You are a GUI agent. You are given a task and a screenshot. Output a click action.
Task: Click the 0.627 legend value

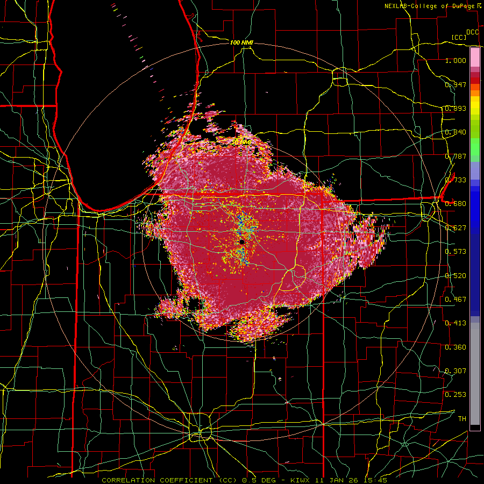455,228
